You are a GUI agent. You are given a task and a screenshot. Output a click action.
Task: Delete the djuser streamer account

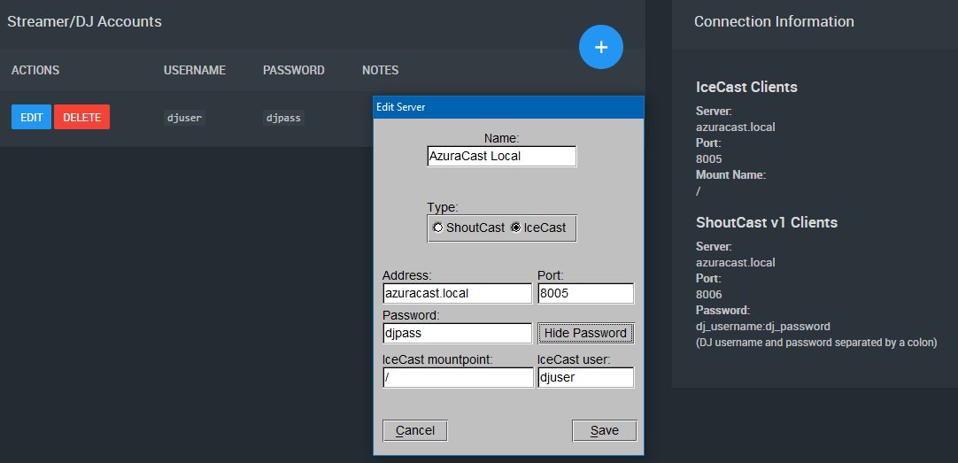click(81, 117)
